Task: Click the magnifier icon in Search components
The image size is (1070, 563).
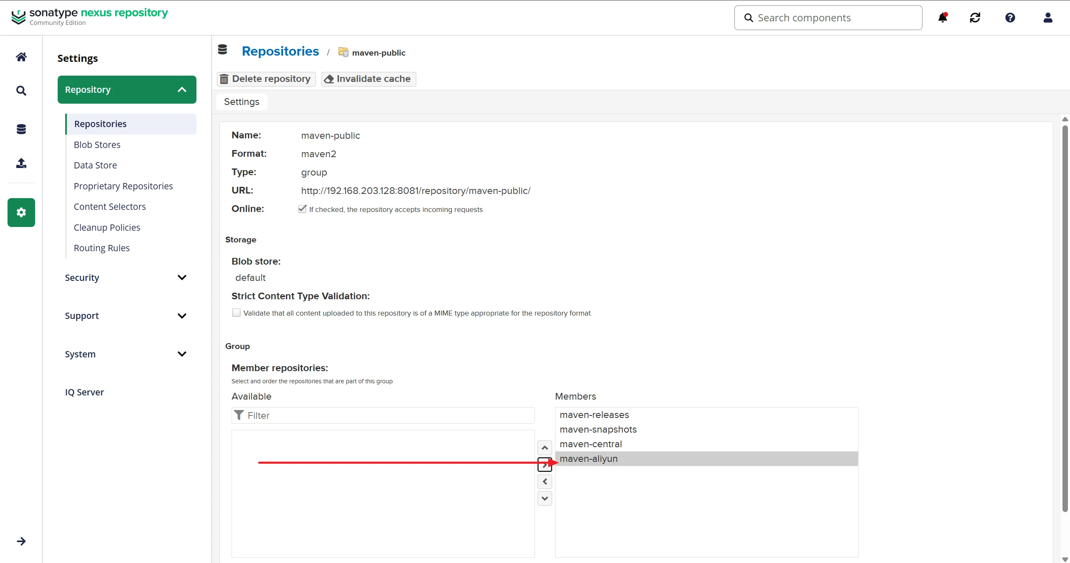Action: tap(749, 18)
